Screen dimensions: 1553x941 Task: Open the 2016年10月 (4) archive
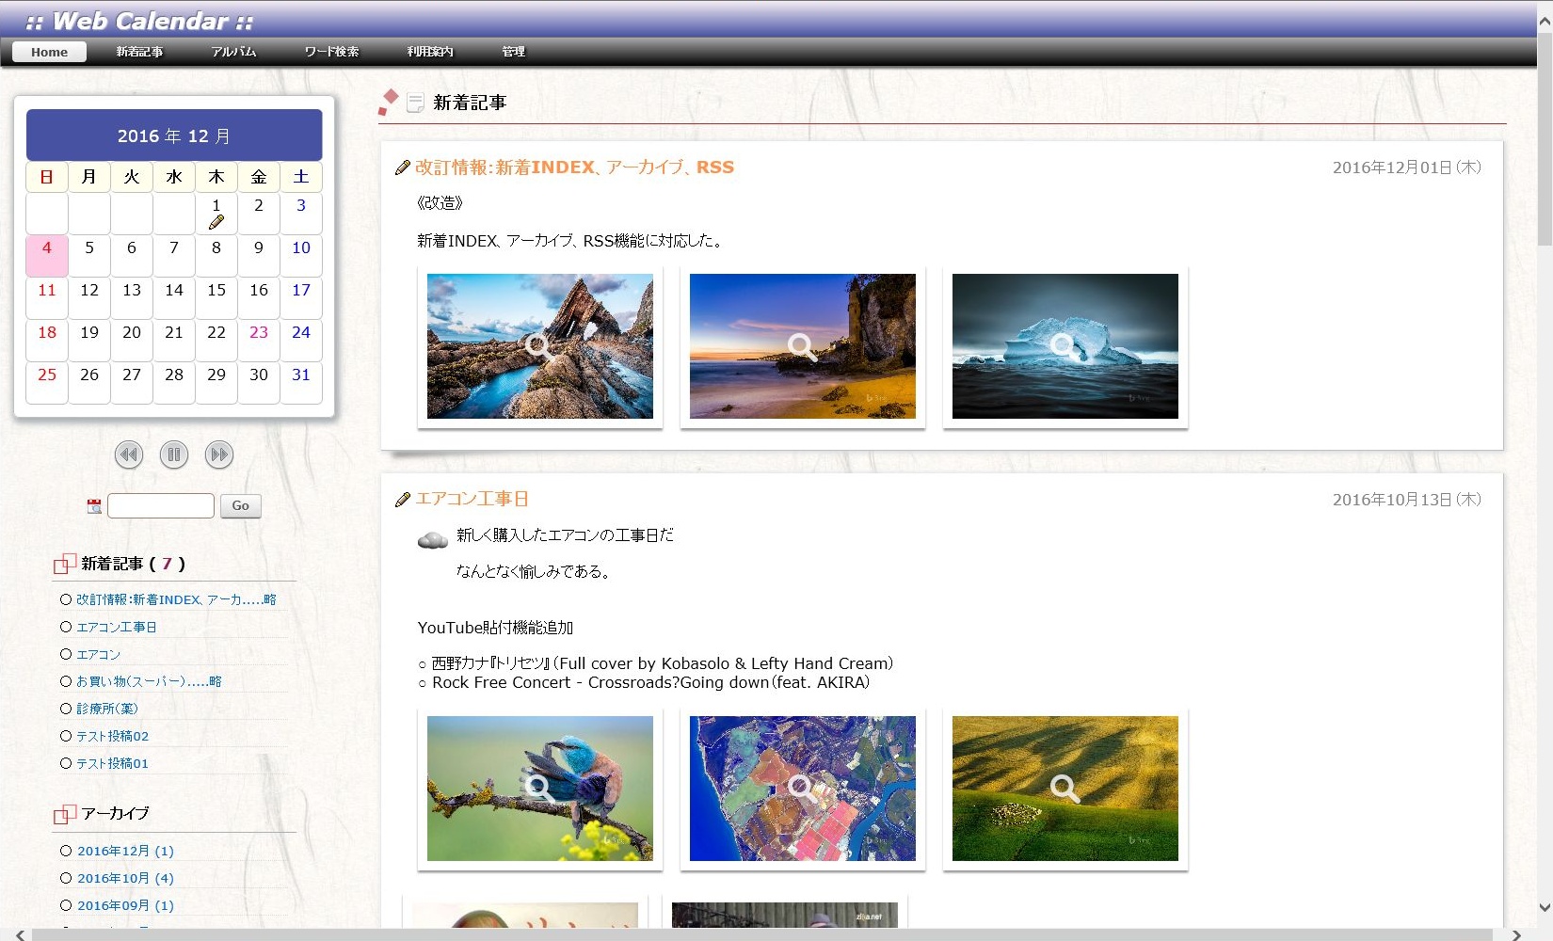(125, 878)
